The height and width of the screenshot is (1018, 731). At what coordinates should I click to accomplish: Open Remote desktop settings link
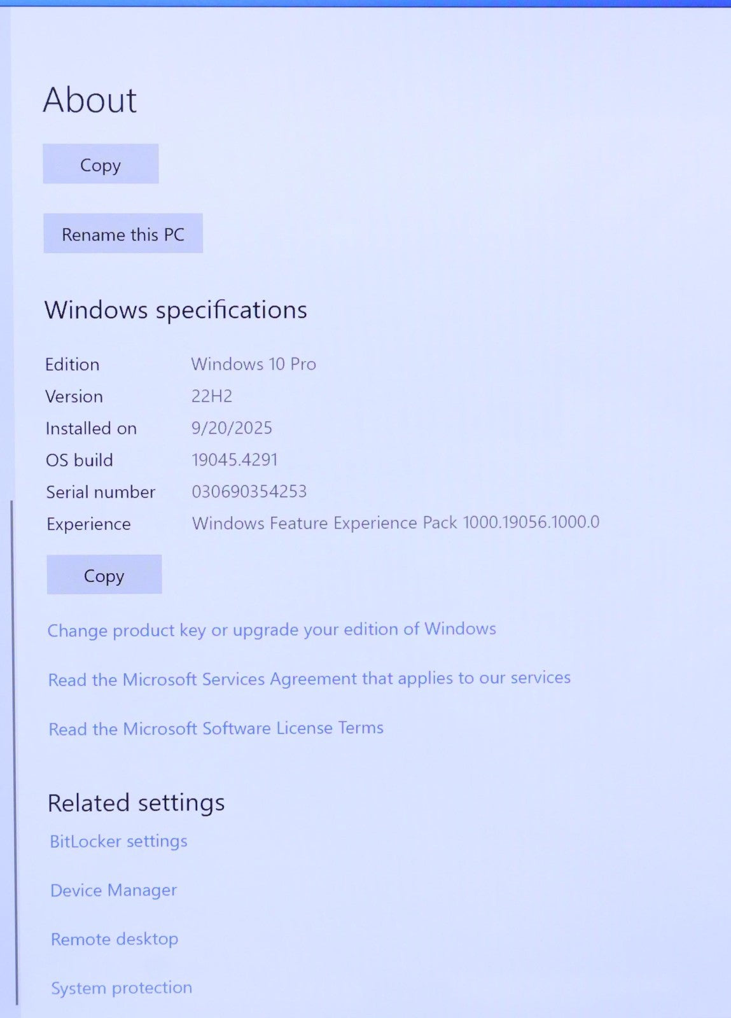click(x=115, y=939)
